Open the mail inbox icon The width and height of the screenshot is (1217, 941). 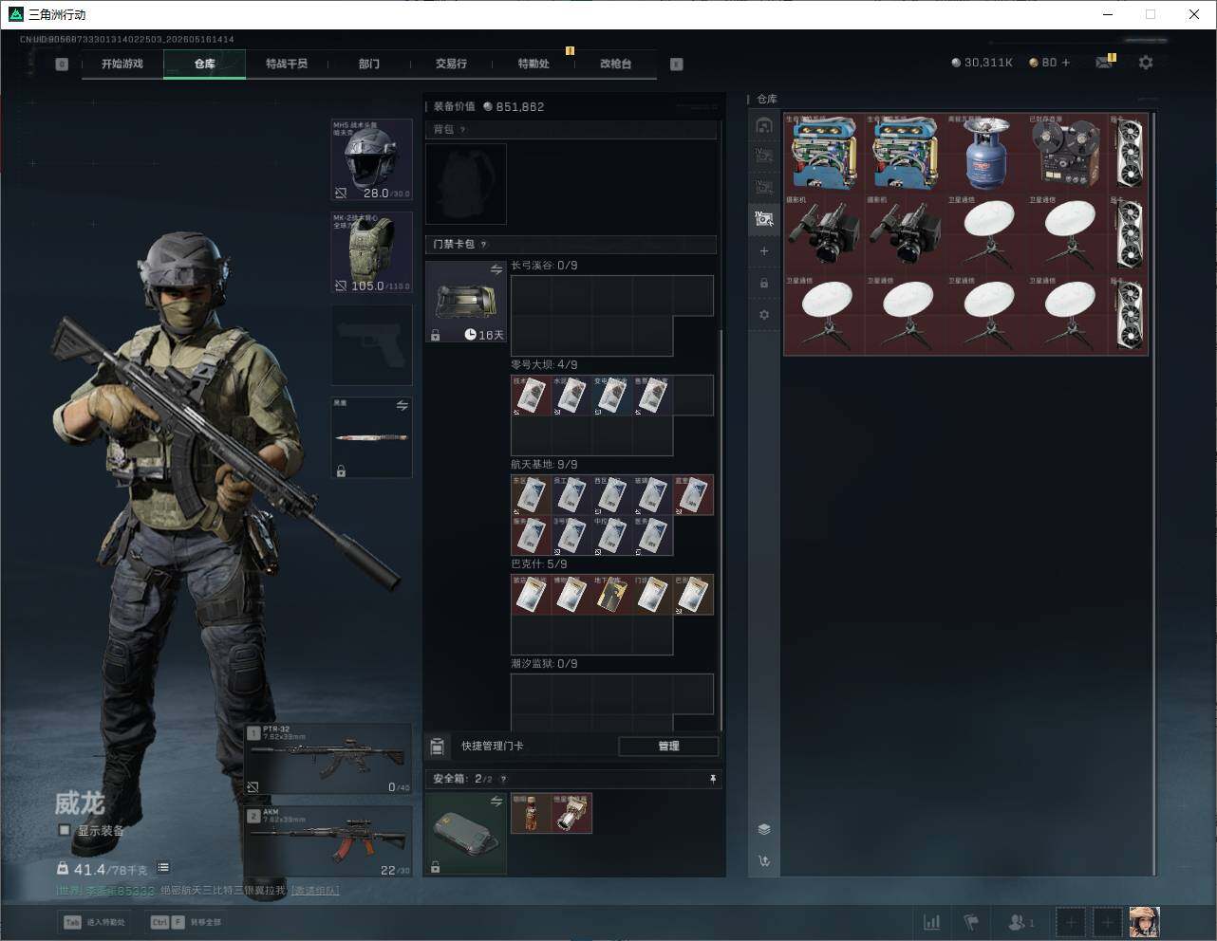1103,63
